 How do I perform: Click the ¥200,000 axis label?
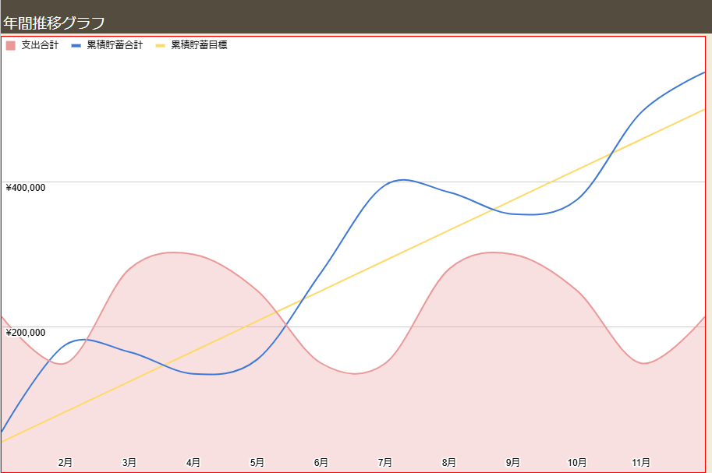coord(26,333)
